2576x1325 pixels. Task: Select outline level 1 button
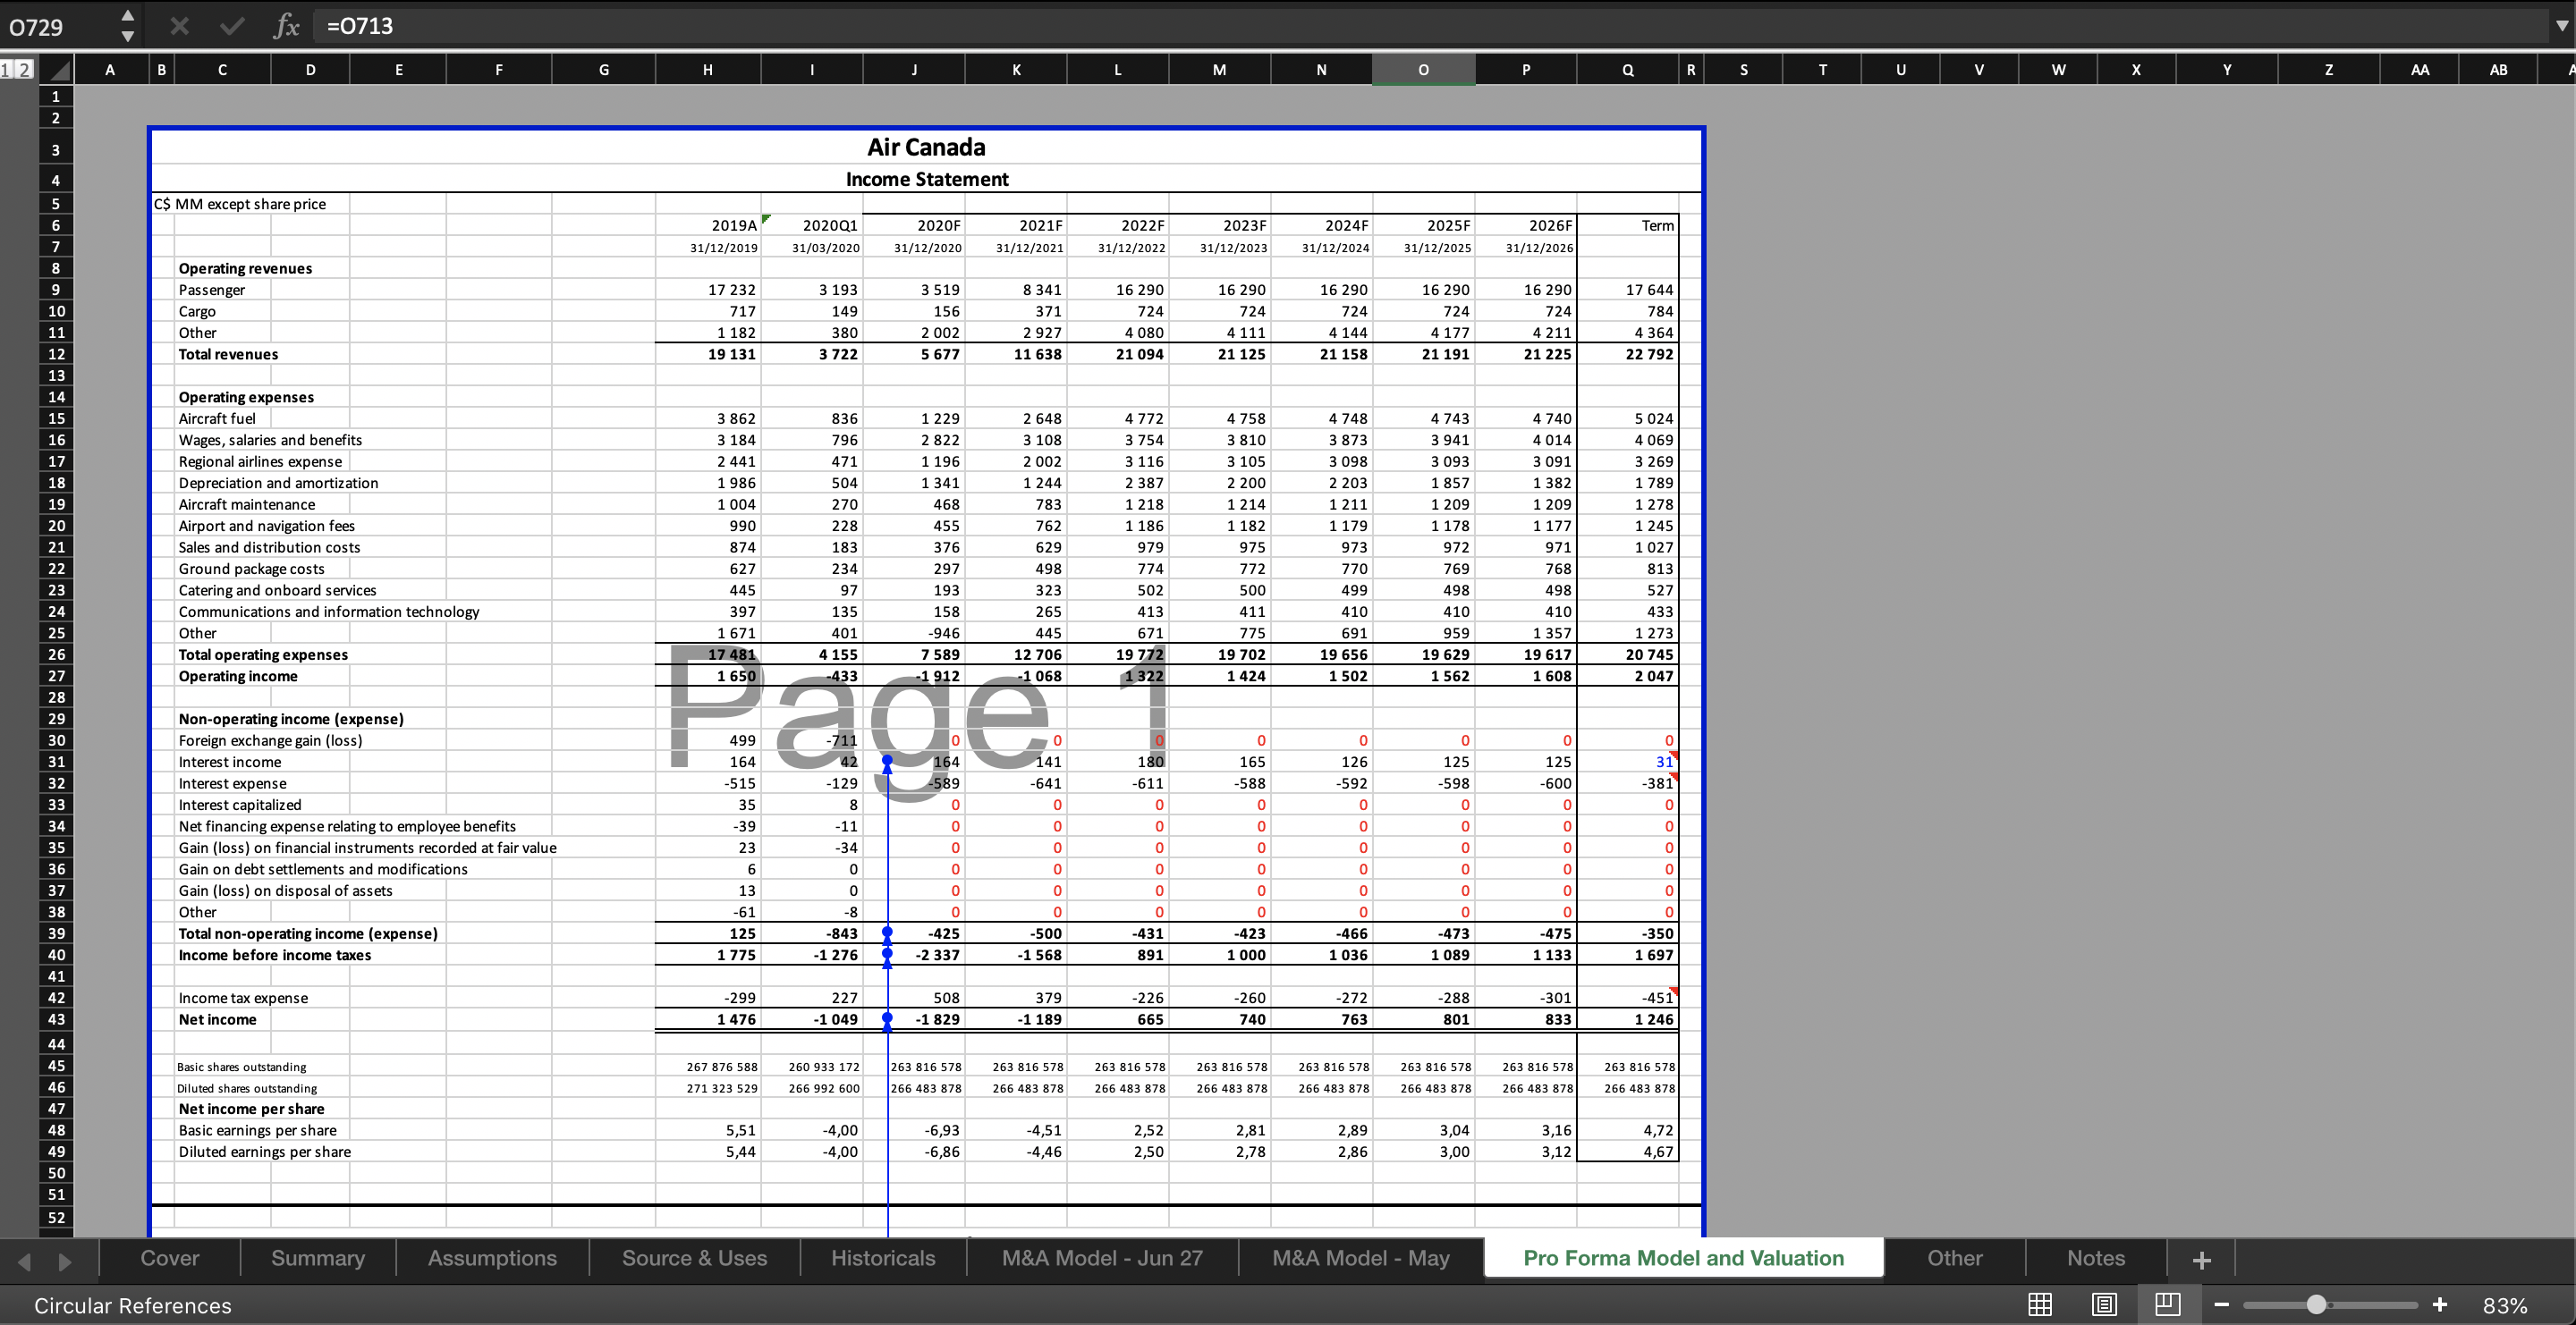click(7, 69)
